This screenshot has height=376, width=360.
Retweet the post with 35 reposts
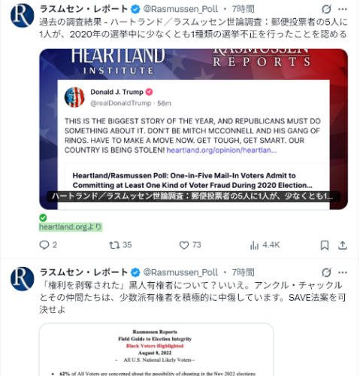pos(120,245)
